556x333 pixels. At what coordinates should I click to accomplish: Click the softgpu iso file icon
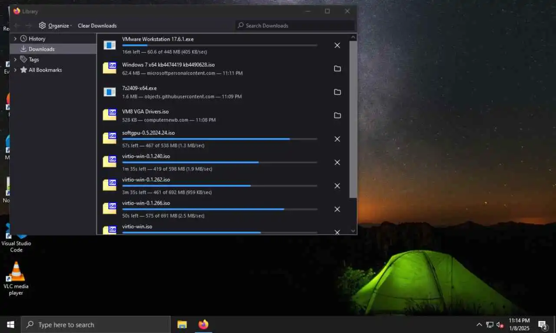pyautogui.click(x=109, y=138)
